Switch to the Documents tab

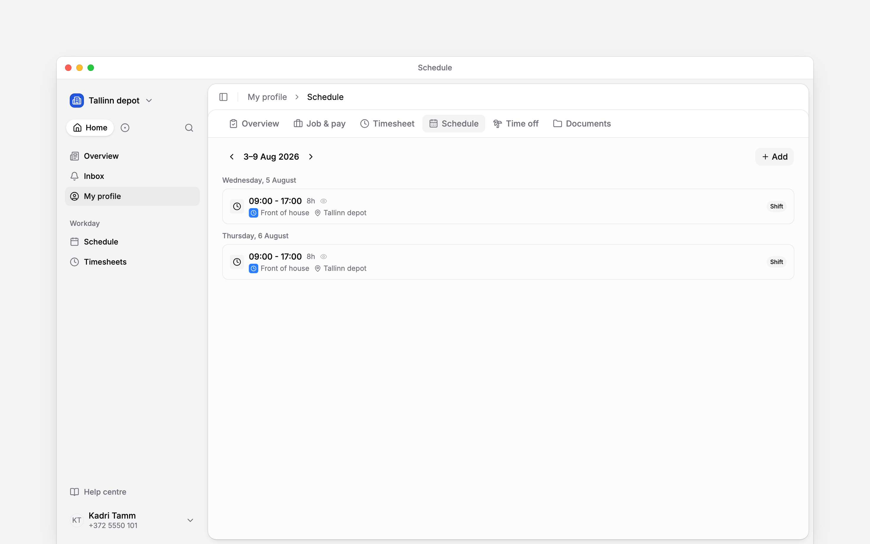coord(582,124)
